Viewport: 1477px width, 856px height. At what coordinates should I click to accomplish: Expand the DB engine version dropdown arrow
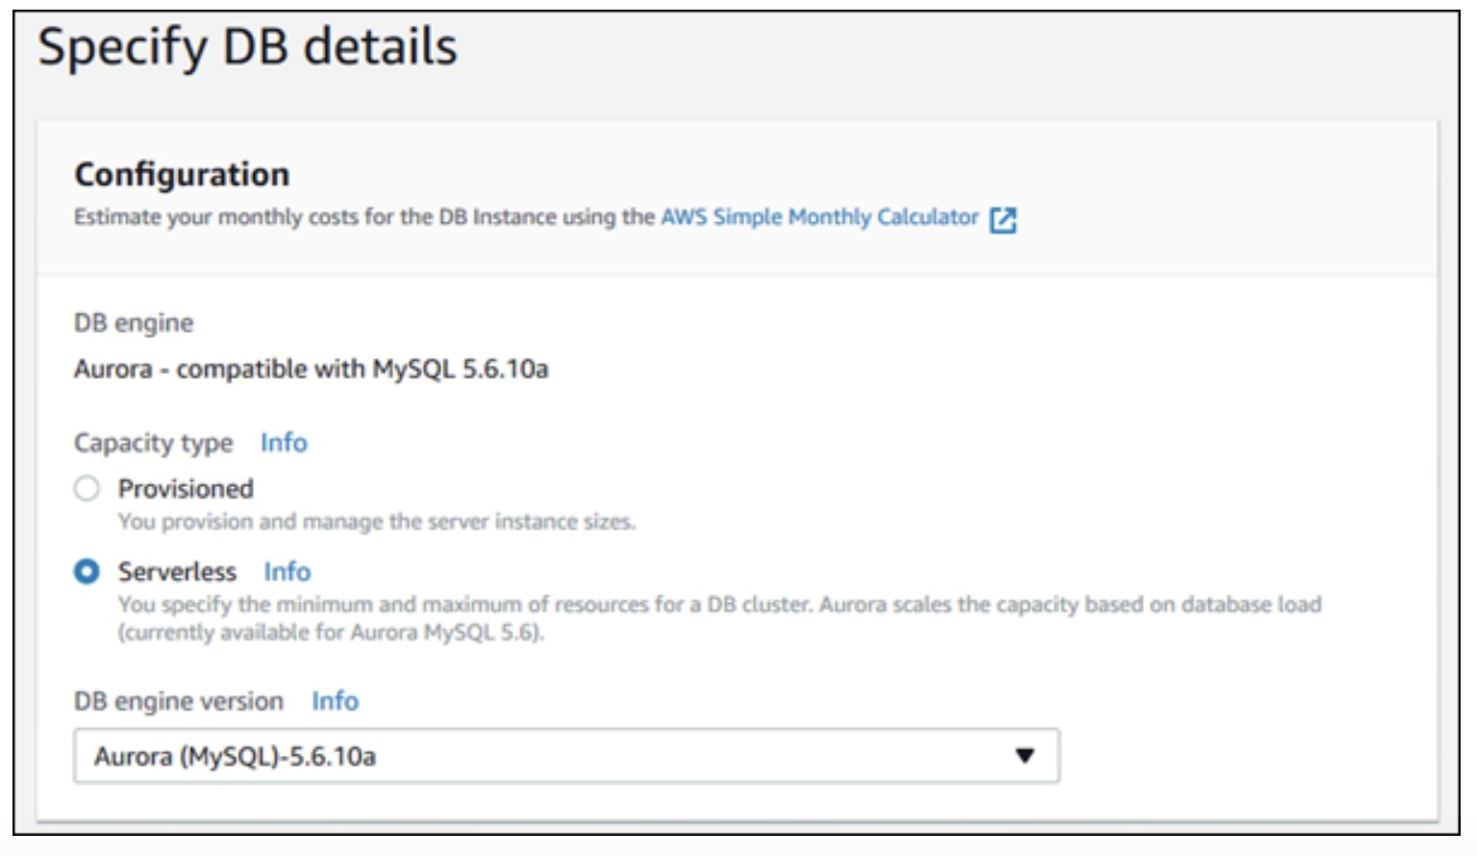click(x=1025, y=756)
